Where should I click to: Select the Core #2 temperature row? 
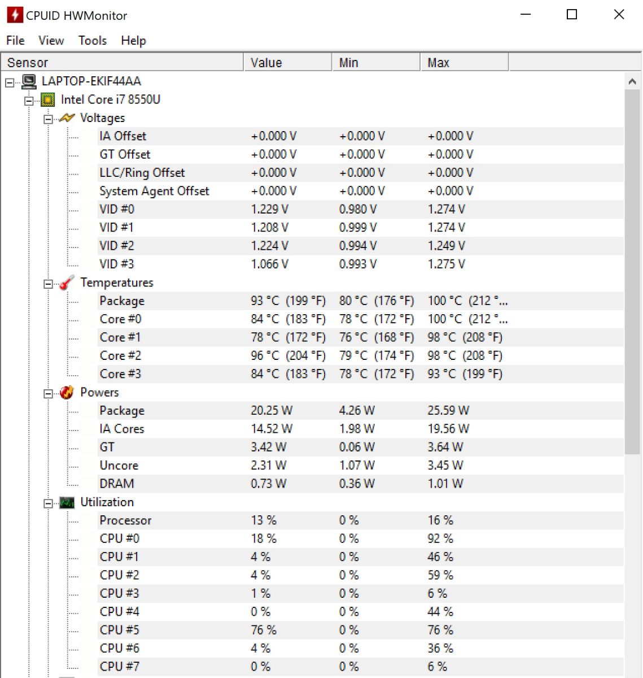(120, 356)
